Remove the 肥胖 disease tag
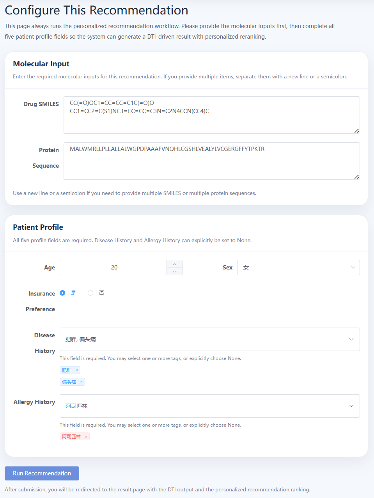 tap(77, 370)
